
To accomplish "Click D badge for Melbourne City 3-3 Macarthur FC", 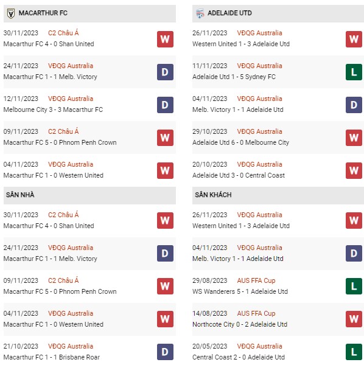I will [165, 105].
